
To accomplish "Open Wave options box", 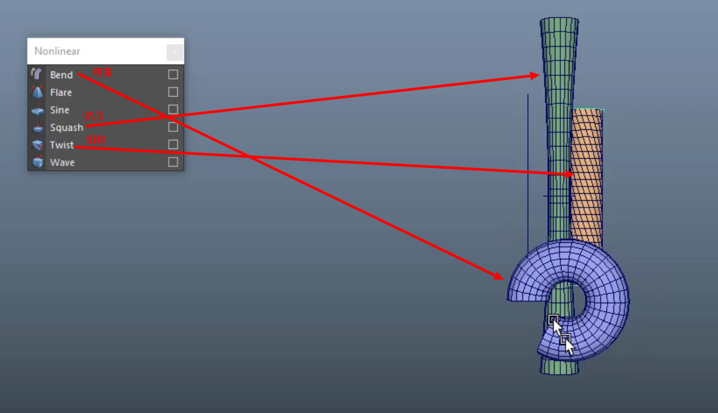I will pos(173,162).
